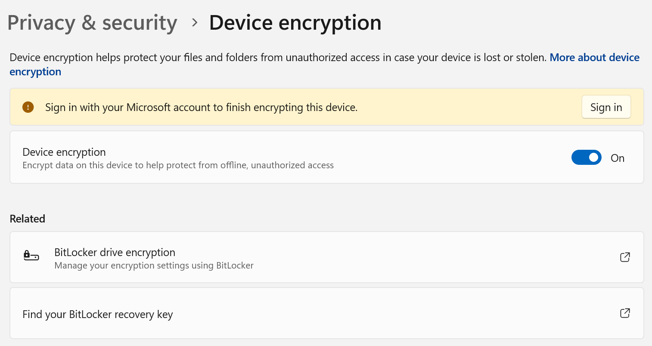Open external link icon for BitLocker drive encryption
Image resolution: width=652 pixels, height=346 pixels.
625,257
